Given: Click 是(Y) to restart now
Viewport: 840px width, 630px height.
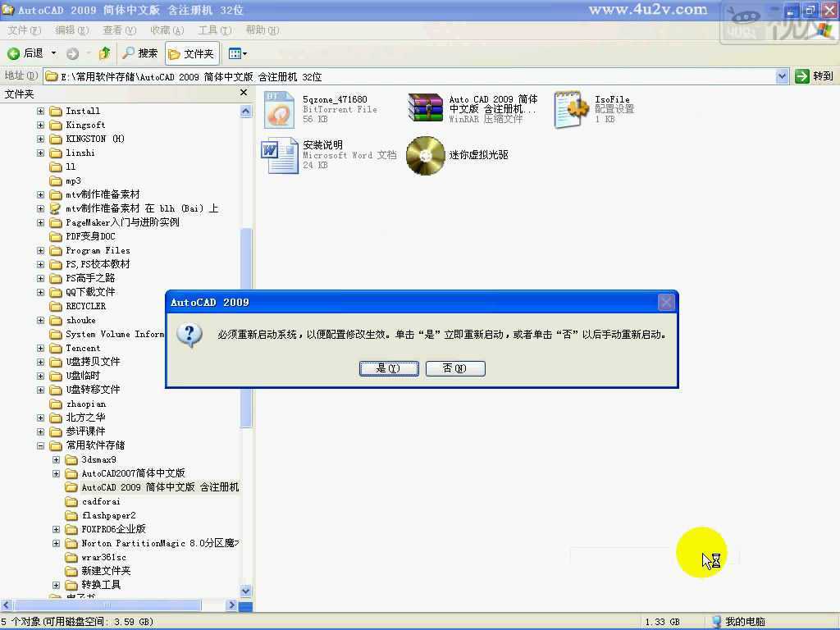Looking at the screenshot, I should (x=389, y=368).
